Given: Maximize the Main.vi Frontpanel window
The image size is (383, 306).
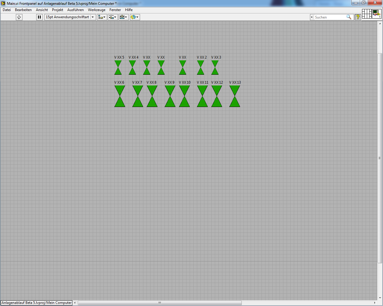Looking at the screenshot, I should pos(363,3).
